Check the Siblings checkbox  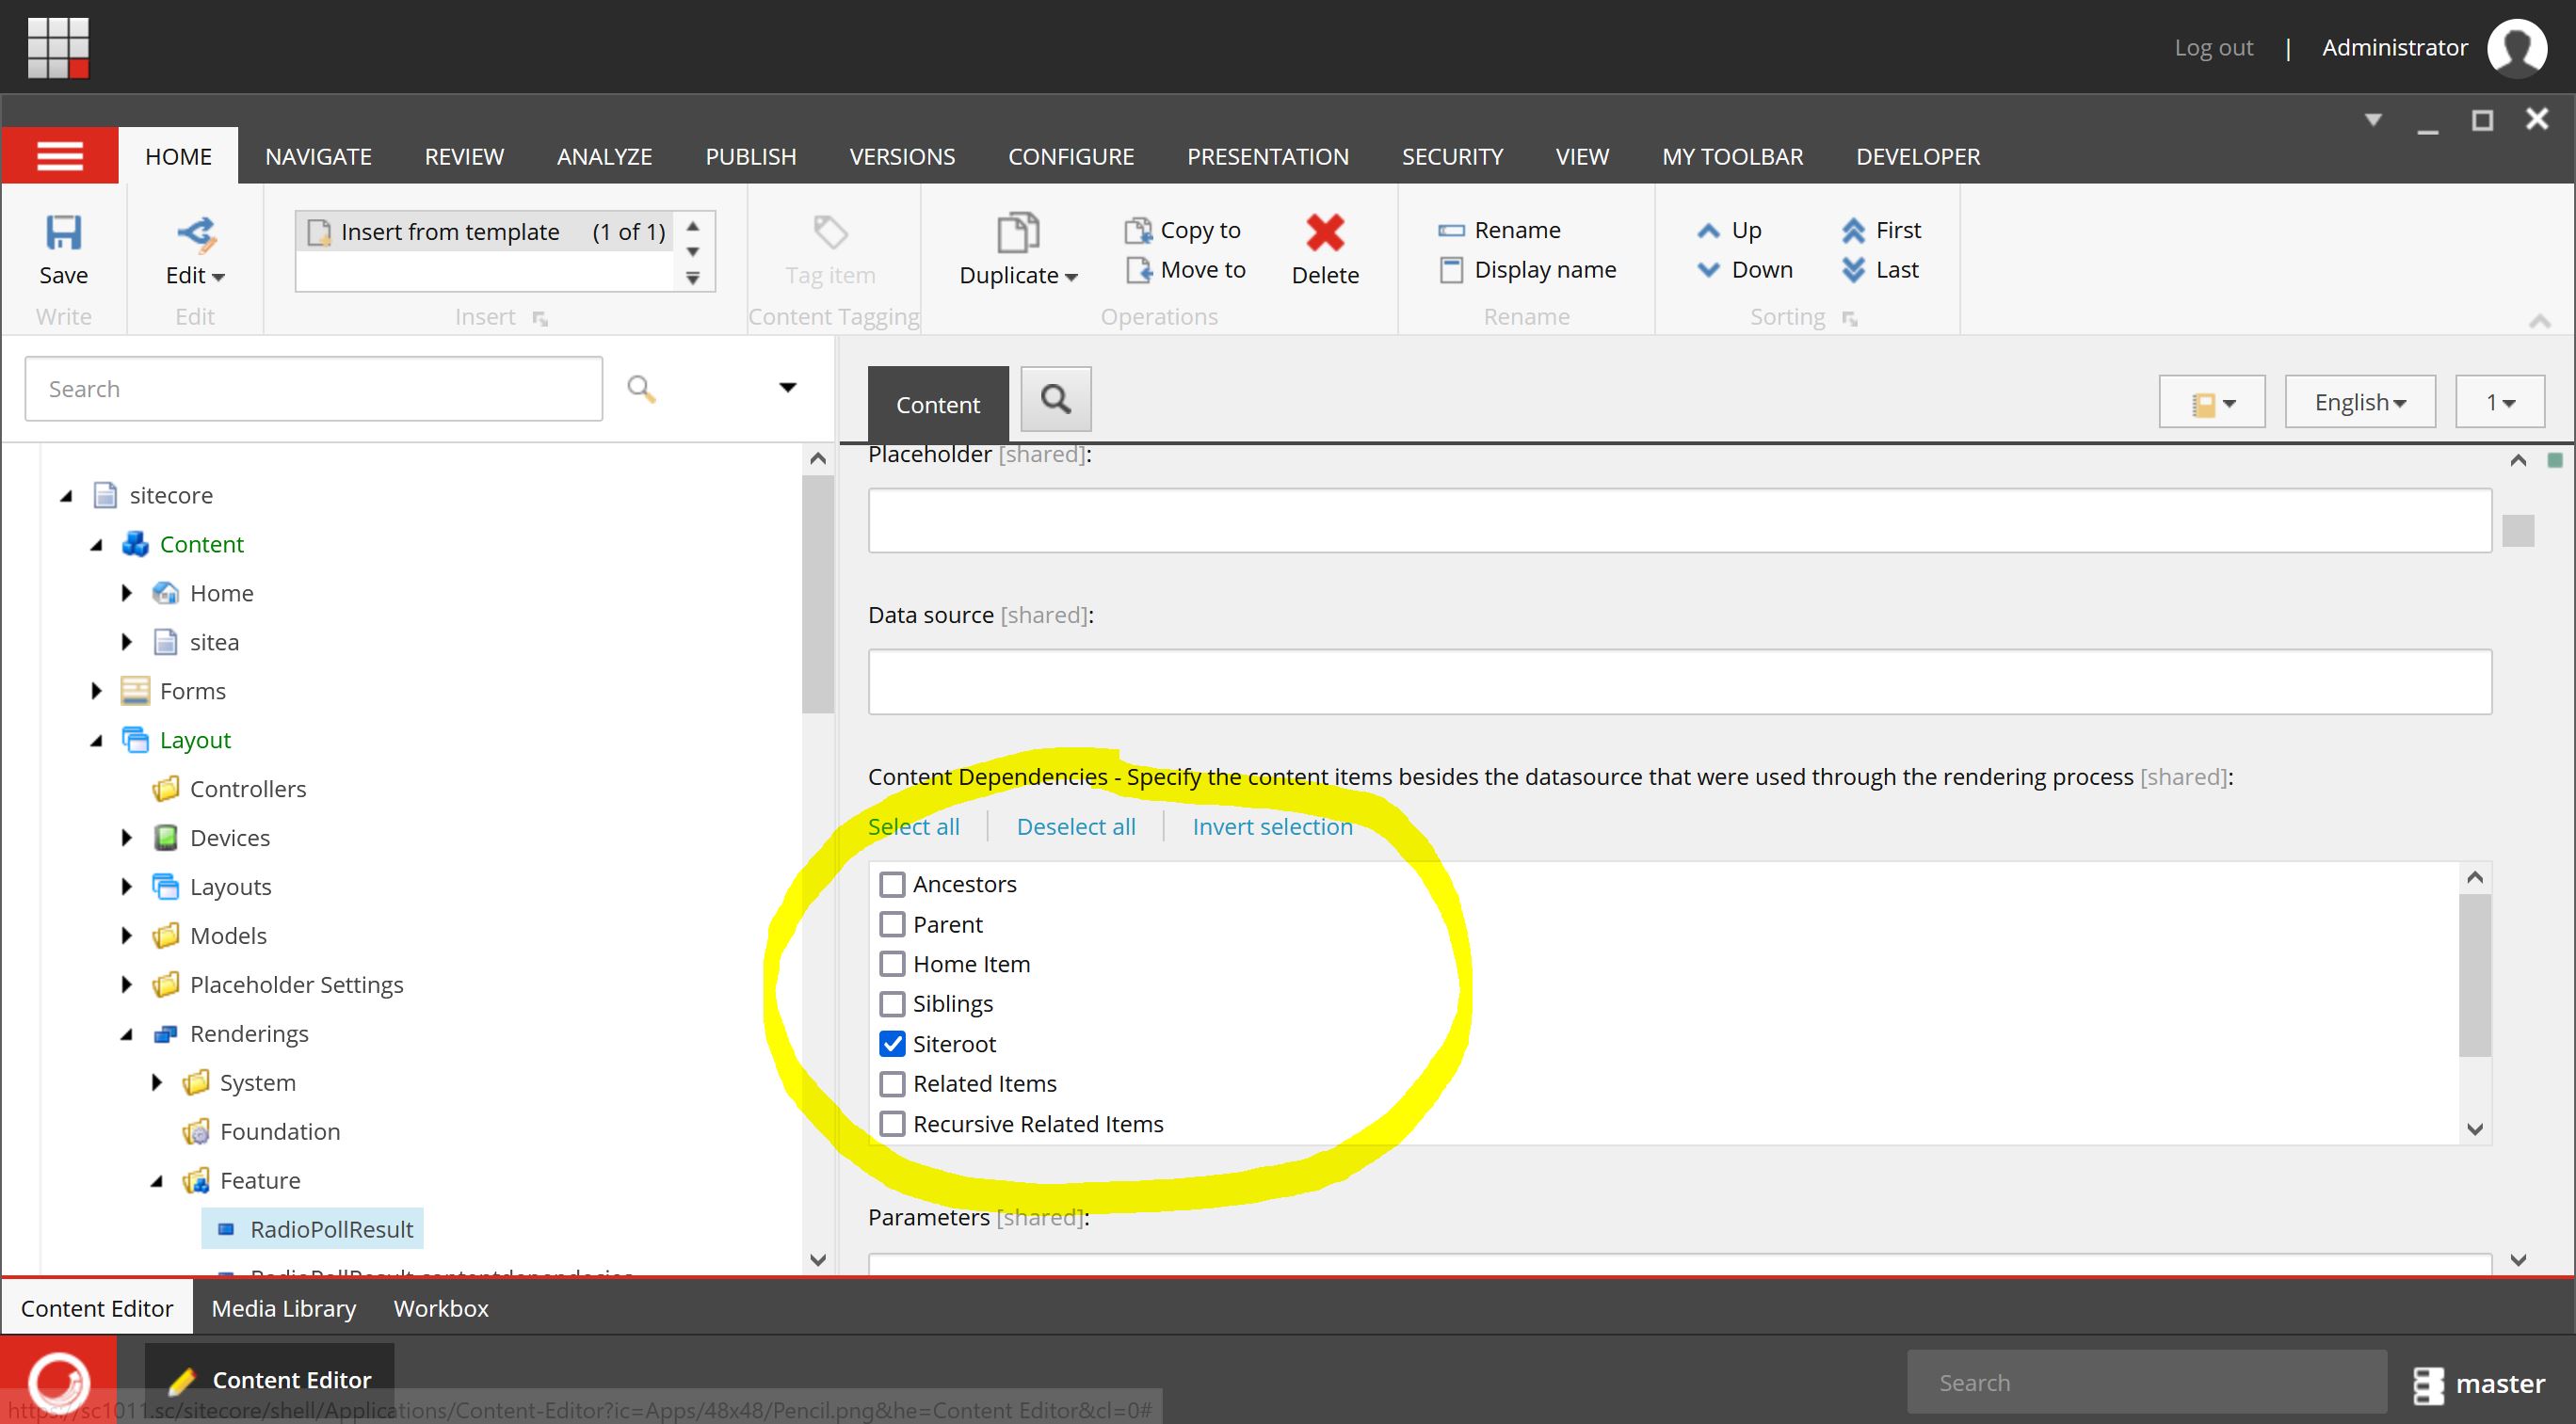892,1003
